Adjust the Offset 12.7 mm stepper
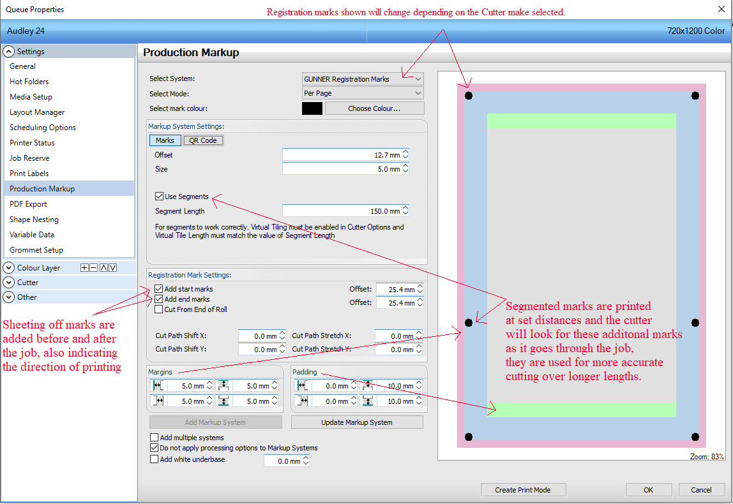Viewport: 733px width, 504px height. tap(405, 154)
